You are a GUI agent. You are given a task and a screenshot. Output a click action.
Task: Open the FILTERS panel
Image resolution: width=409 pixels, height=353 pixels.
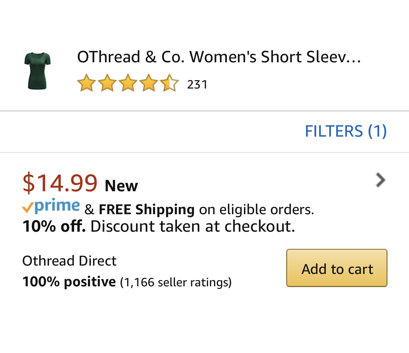345,131
